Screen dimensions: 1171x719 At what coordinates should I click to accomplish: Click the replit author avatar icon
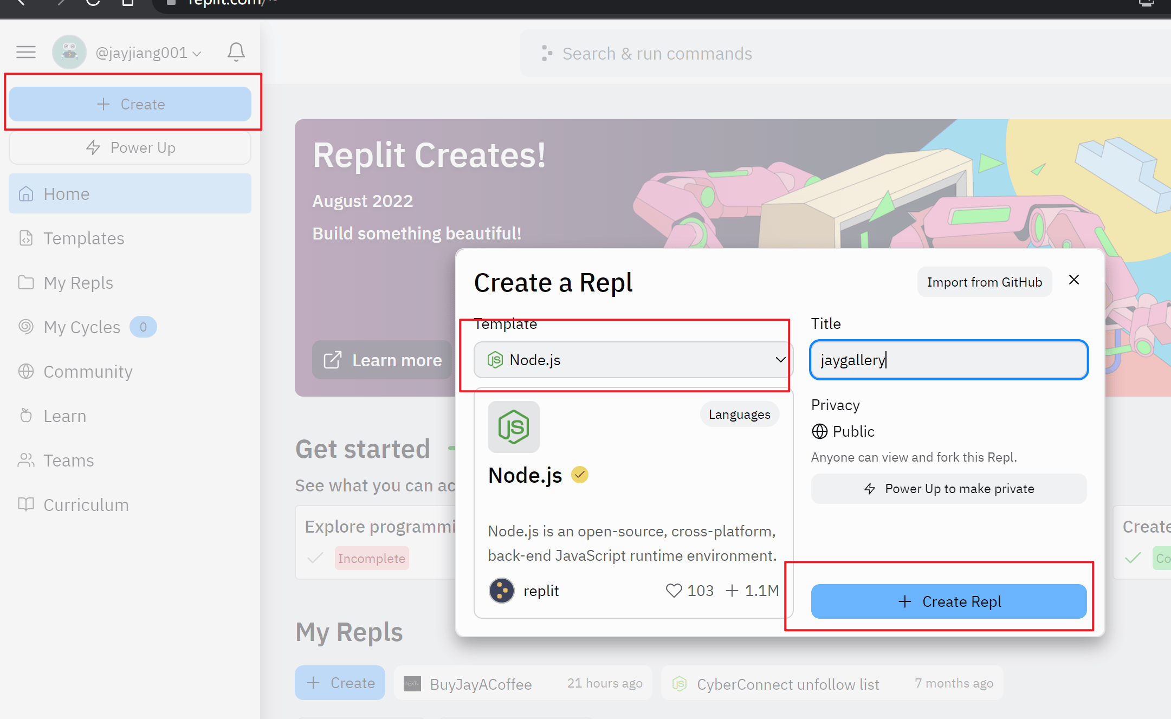click(501, 590)
